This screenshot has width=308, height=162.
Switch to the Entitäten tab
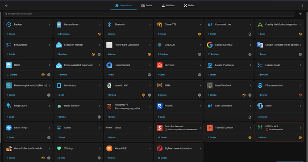pos(168,5)
